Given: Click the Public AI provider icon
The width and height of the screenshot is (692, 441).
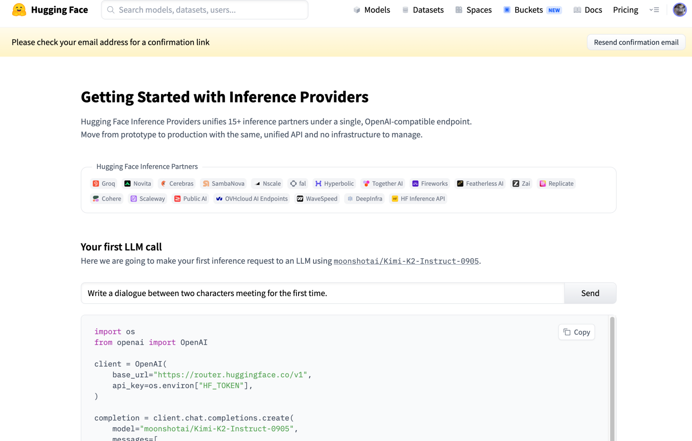Looking at the screenshot, I should pos(178,199).
